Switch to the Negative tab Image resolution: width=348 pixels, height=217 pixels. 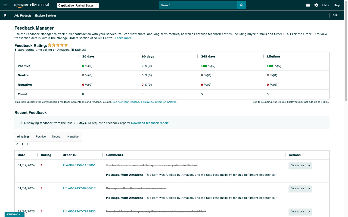[x=73, y=137]
